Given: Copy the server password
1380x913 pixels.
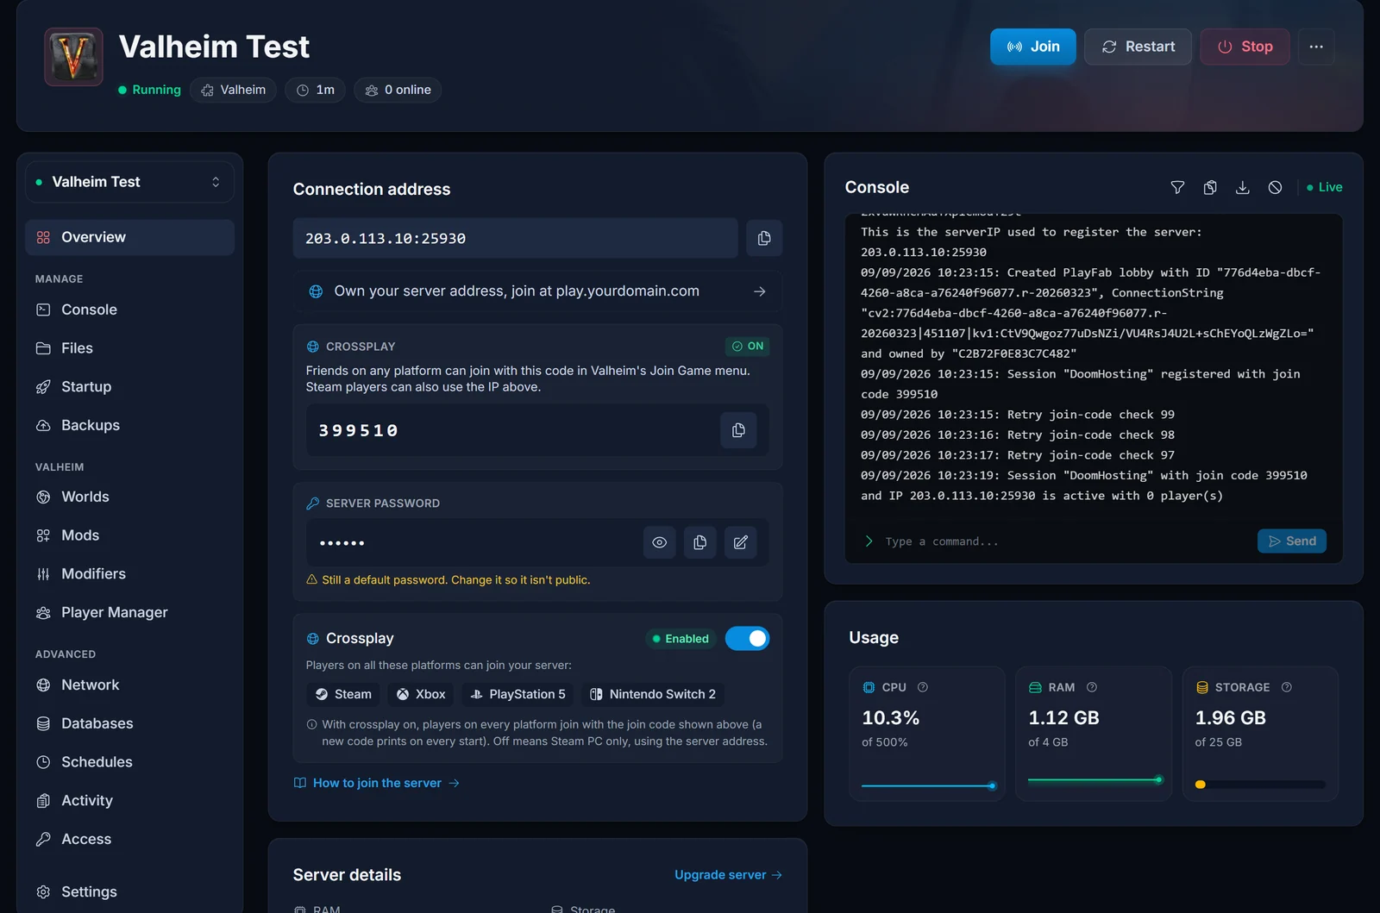Looking at the screenshot, I should pyautogui.click(x=699, y=542).
